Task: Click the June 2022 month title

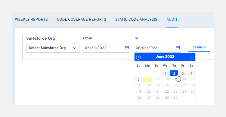Action: click(x=165, y=57)
